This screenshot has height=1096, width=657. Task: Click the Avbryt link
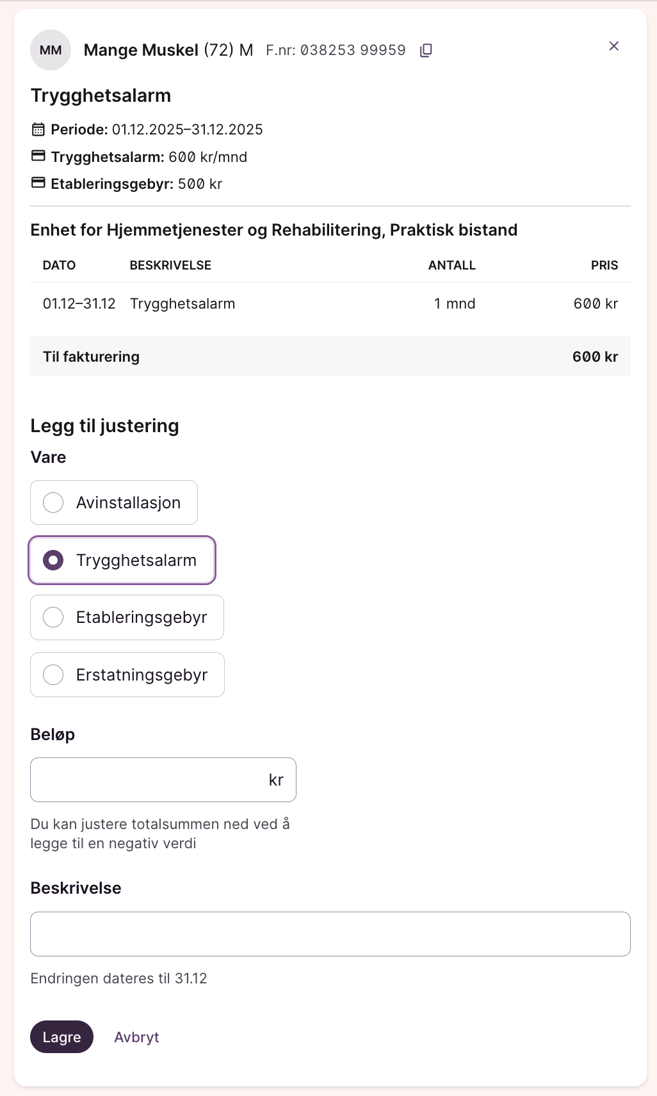[136, 1037]
